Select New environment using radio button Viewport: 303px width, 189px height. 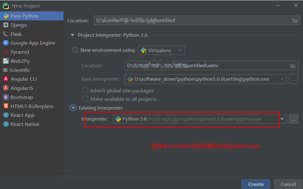(75, 50)
